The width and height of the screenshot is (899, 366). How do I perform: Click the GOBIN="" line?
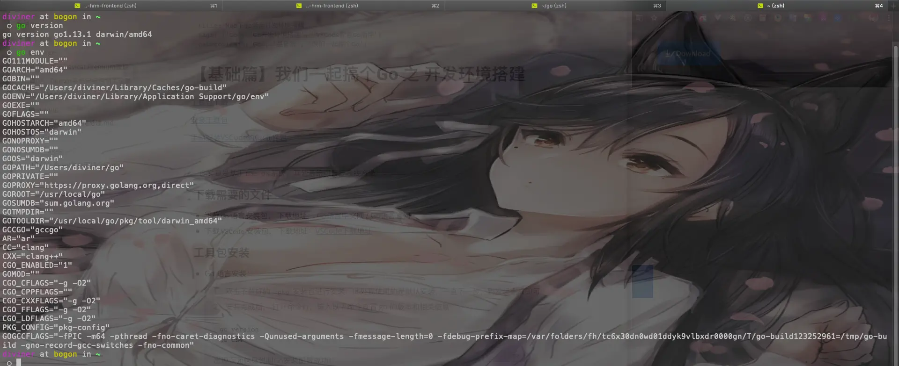coord(21,79)
